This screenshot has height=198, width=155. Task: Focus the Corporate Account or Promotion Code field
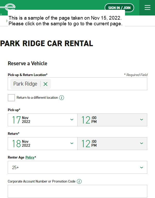click(x=78, y=191)
